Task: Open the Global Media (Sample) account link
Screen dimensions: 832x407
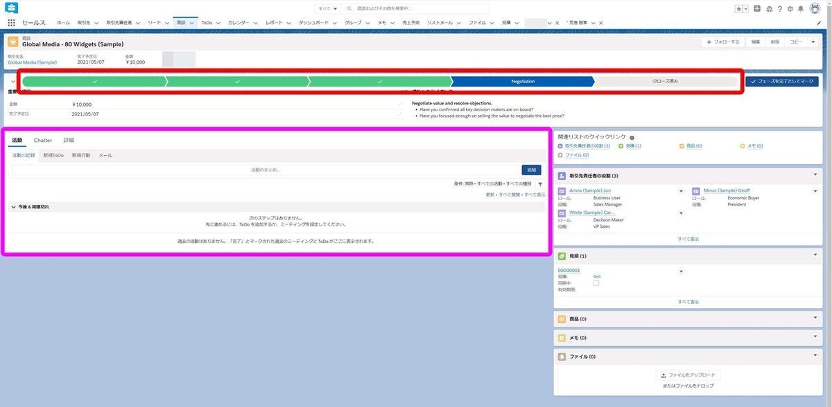Action: [x=32, y=62]
